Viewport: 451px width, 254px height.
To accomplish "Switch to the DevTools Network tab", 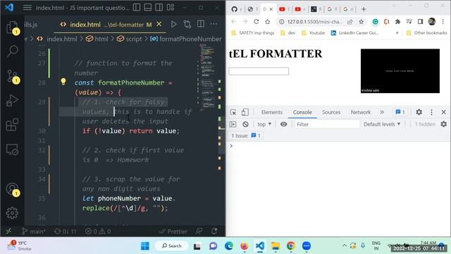I will coord(360,112).
